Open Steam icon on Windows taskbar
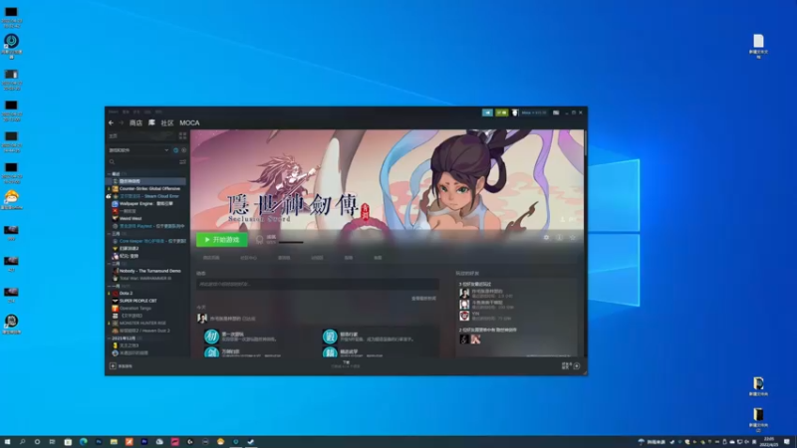 tap(251, 441)
